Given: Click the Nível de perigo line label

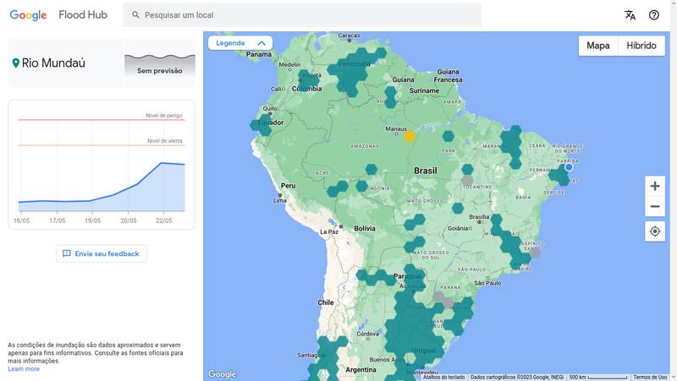Looking at the screenshot, I should tap(164, 116).
